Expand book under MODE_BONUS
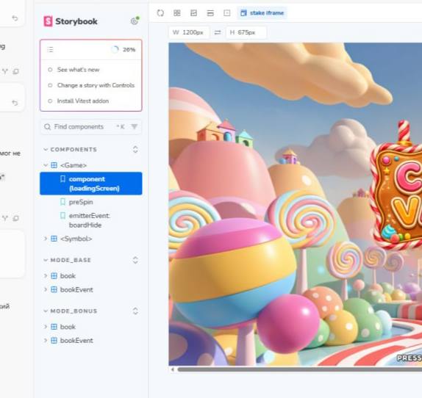This screenshot has width=422, height=398. [x=46, y=327]
